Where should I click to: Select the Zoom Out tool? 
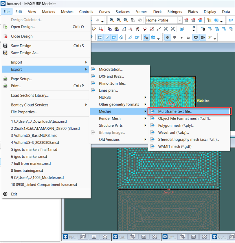pyautogui.click(x=119, y=20)
